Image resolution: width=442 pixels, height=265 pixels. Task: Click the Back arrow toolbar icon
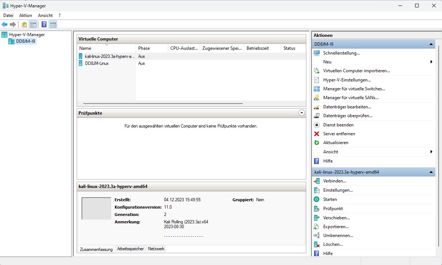point(4,25)
